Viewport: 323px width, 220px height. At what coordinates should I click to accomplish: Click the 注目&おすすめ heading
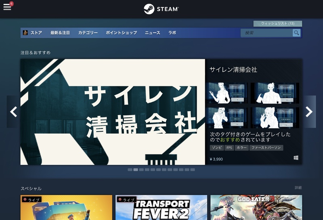tap(36, 52)
